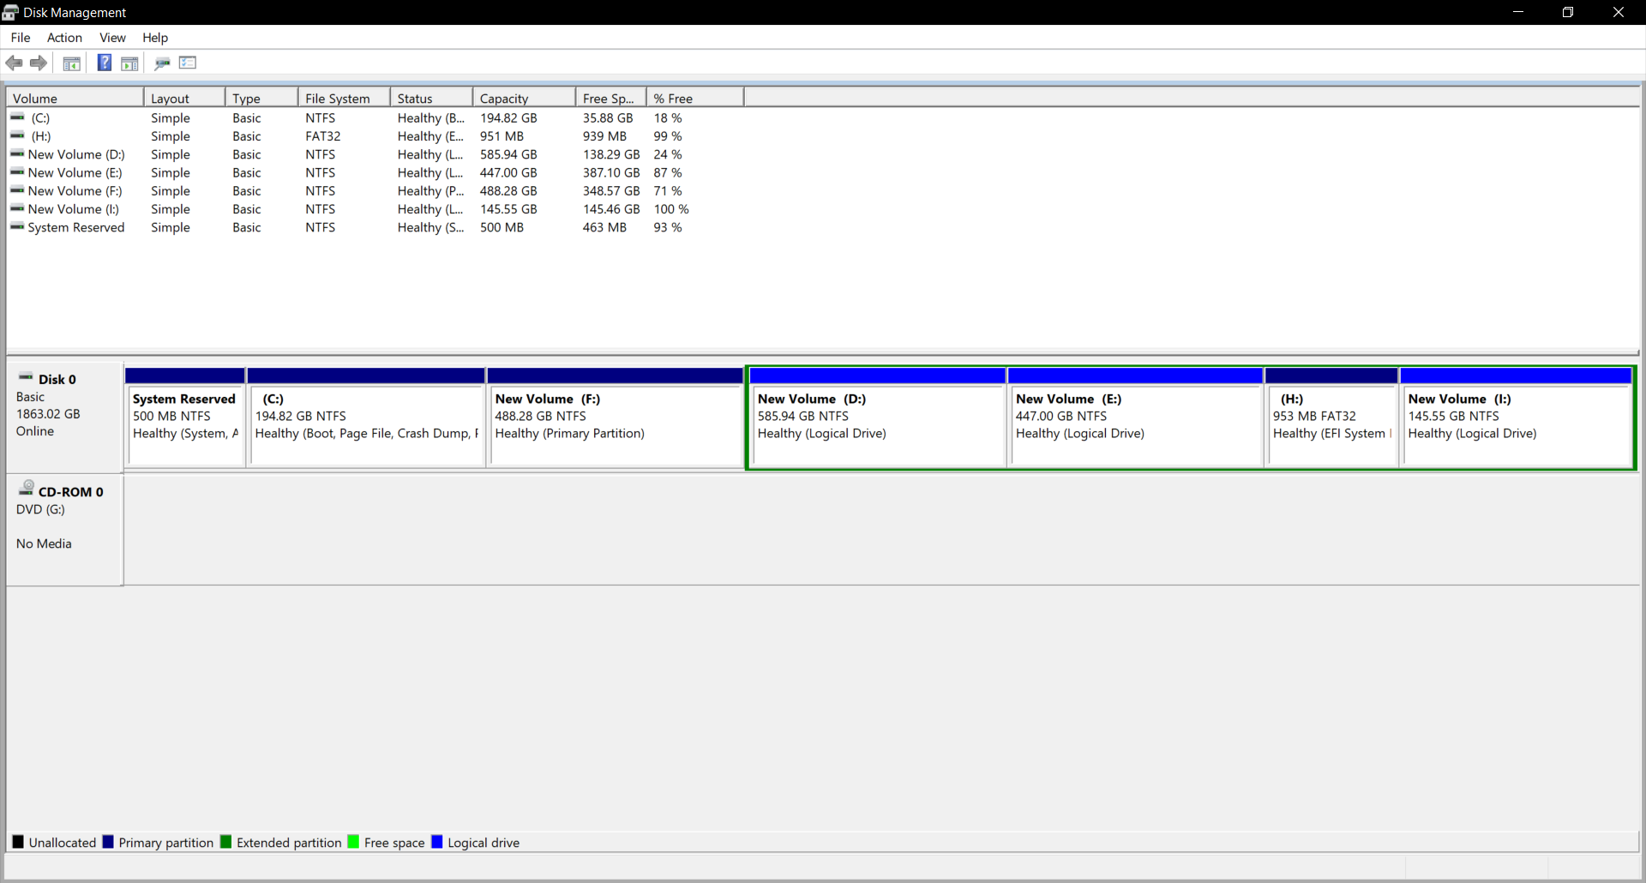This screenshot has height=883, width=1646.
Task: Click the Forward navigation arrow
Action: pyautogui.click(x=39, y=63)
